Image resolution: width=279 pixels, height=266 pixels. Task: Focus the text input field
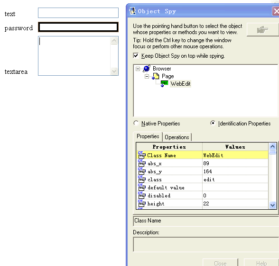(x=78, y=13)
